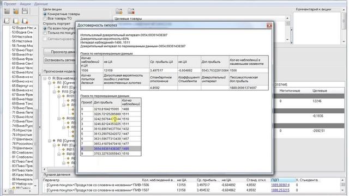Collapse the R010 tree node
This screenshot has width=349, height=196.
(x=59, y=154)
